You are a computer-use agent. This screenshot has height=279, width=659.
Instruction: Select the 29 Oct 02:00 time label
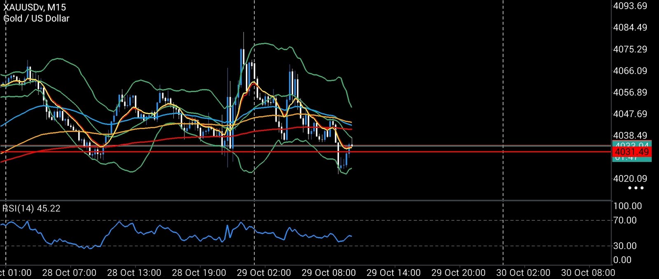click(264, 273)
